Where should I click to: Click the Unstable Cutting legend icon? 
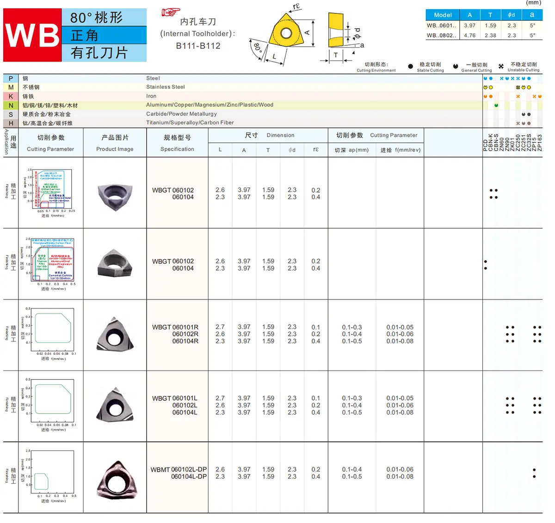click(501, 67)
